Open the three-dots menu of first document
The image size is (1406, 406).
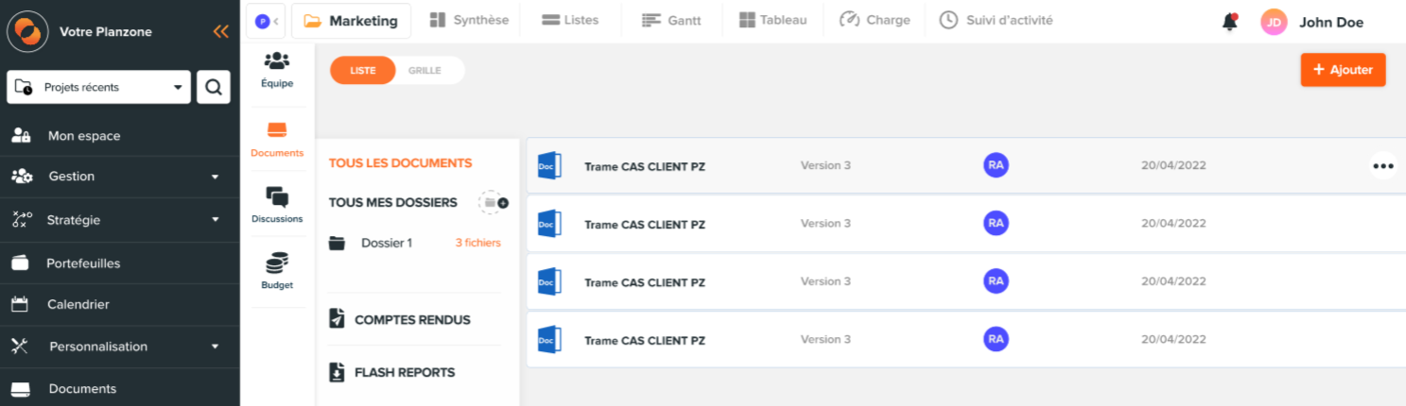[1383, 166]
